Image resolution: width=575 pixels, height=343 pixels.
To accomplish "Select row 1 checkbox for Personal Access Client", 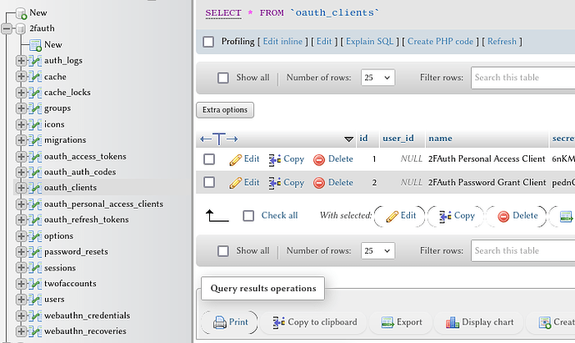I will tap(209, 159).
